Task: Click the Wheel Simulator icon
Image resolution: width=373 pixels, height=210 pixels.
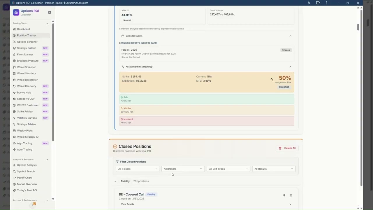Action: pyautogui.click(x=14, y=73)
